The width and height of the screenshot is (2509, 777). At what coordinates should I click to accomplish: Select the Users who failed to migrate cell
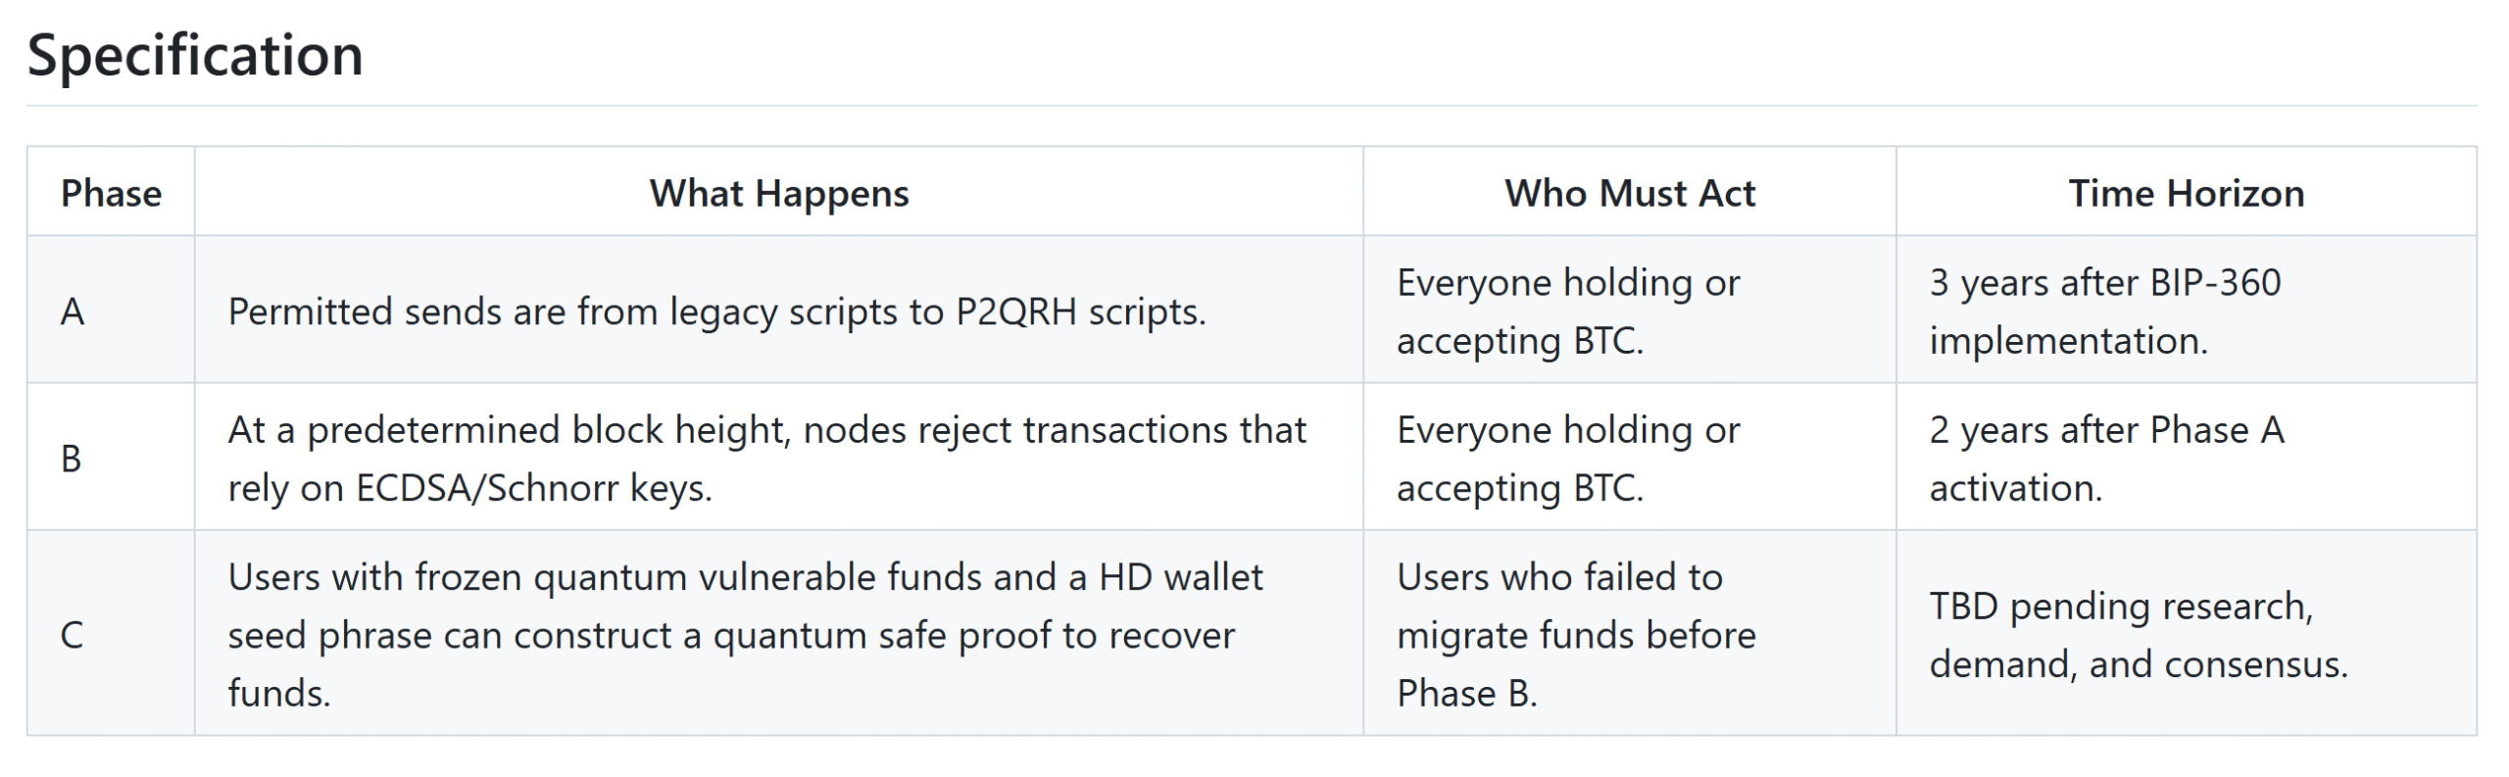[x=1576, y=635]
